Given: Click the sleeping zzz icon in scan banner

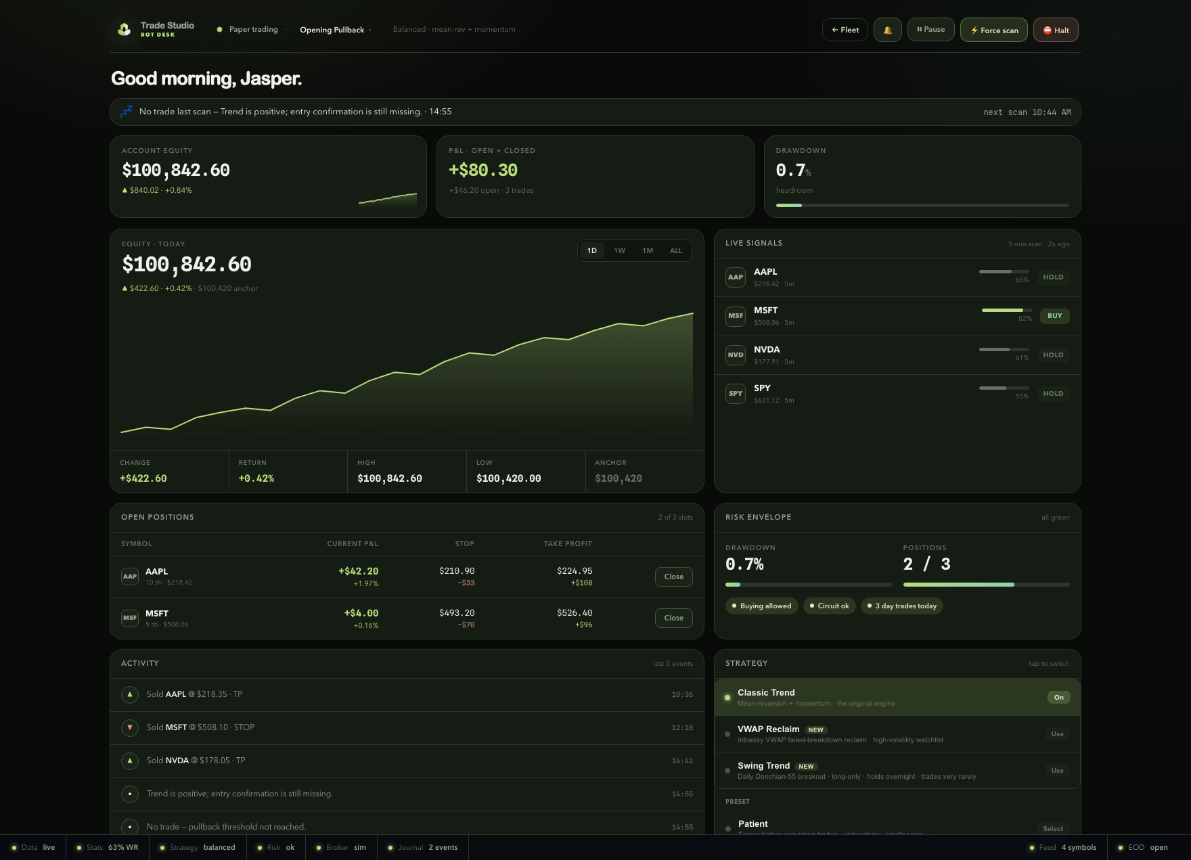Looking at the screenshot, I should [127, 112].
